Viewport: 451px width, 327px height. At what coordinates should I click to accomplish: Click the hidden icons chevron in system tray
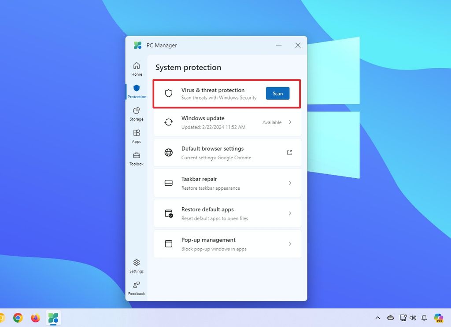[x=377, y=318]
